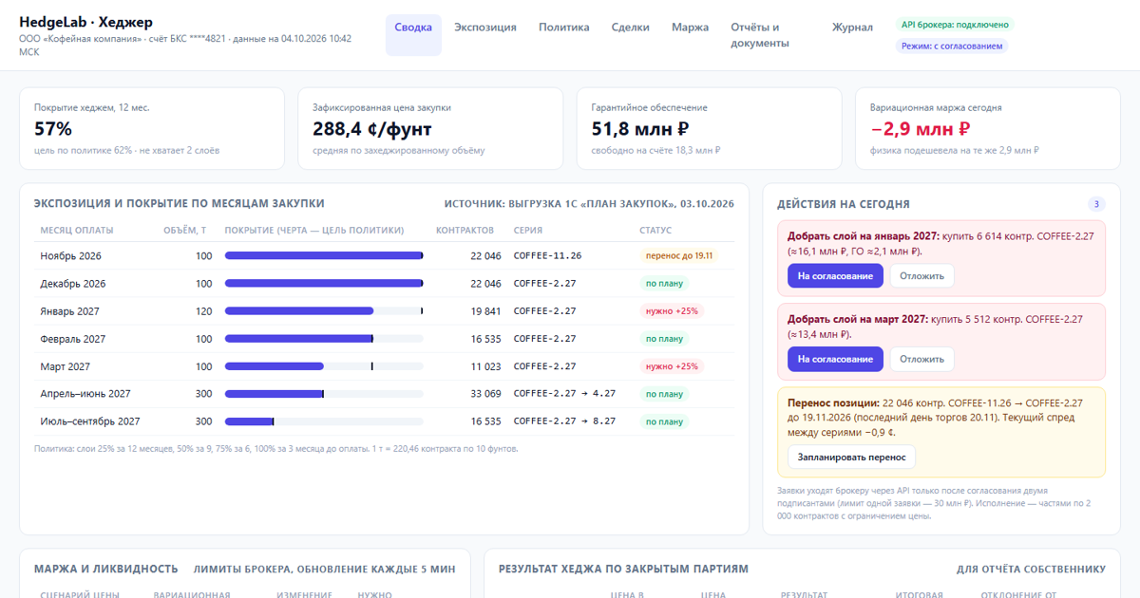The image size is (1140, 598).
Task: Click the Март 2027 coverage bar
Action: click(x=324, y=365)
